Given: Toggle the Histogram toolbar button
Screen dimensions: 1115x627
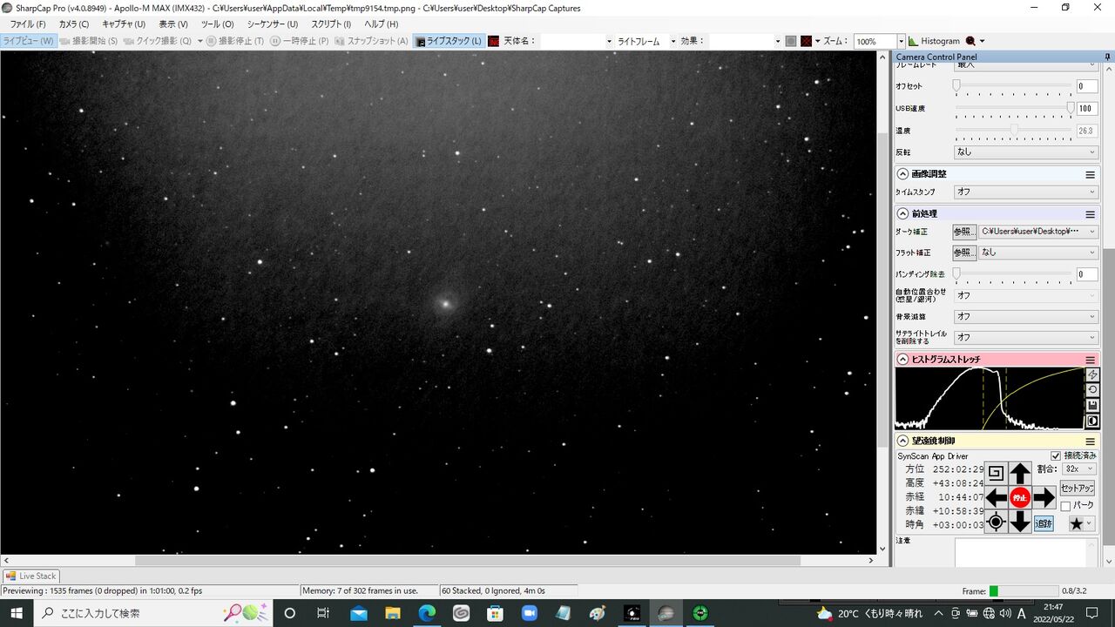Looking at the screenshot, I should click(934, 41).
